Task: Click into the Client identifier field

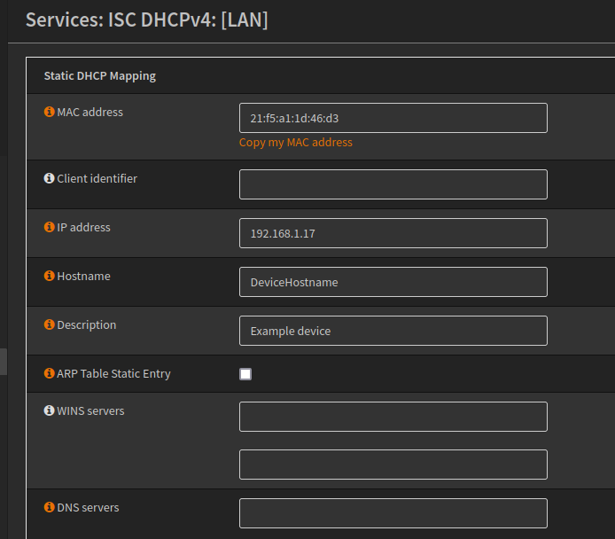Action: tap(393, 184)
